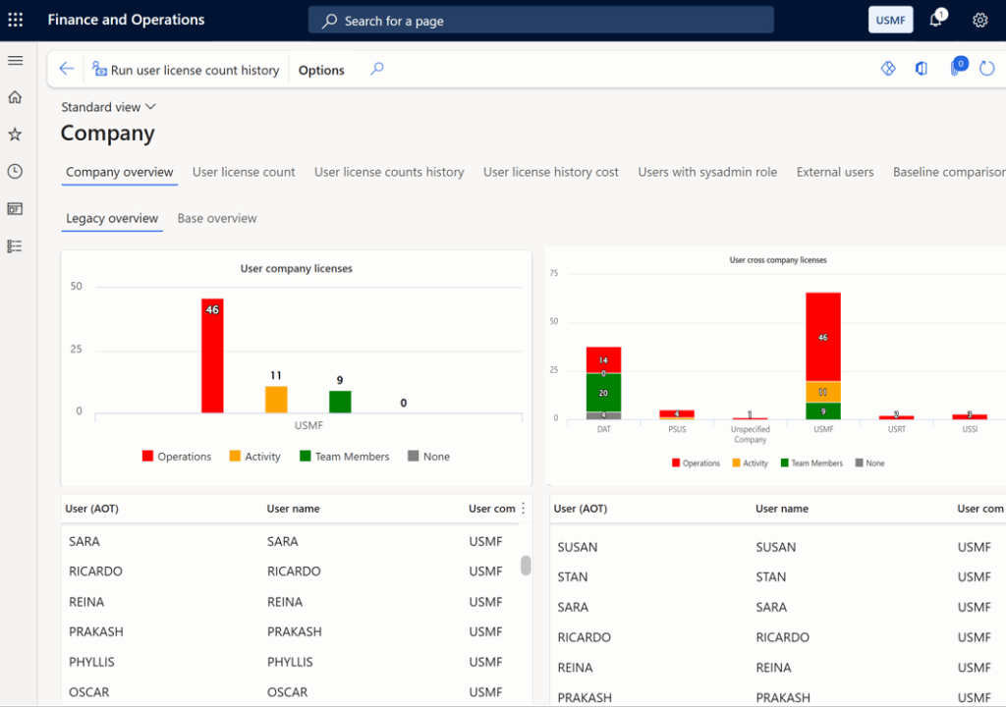This screenshot has height=707, width=1006.
Task: Click the USMF stacked bar red segment
Action: point(823,337)
